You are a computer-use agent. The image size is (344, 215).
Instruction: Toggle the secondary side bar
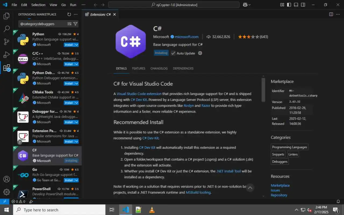(303, 5)
